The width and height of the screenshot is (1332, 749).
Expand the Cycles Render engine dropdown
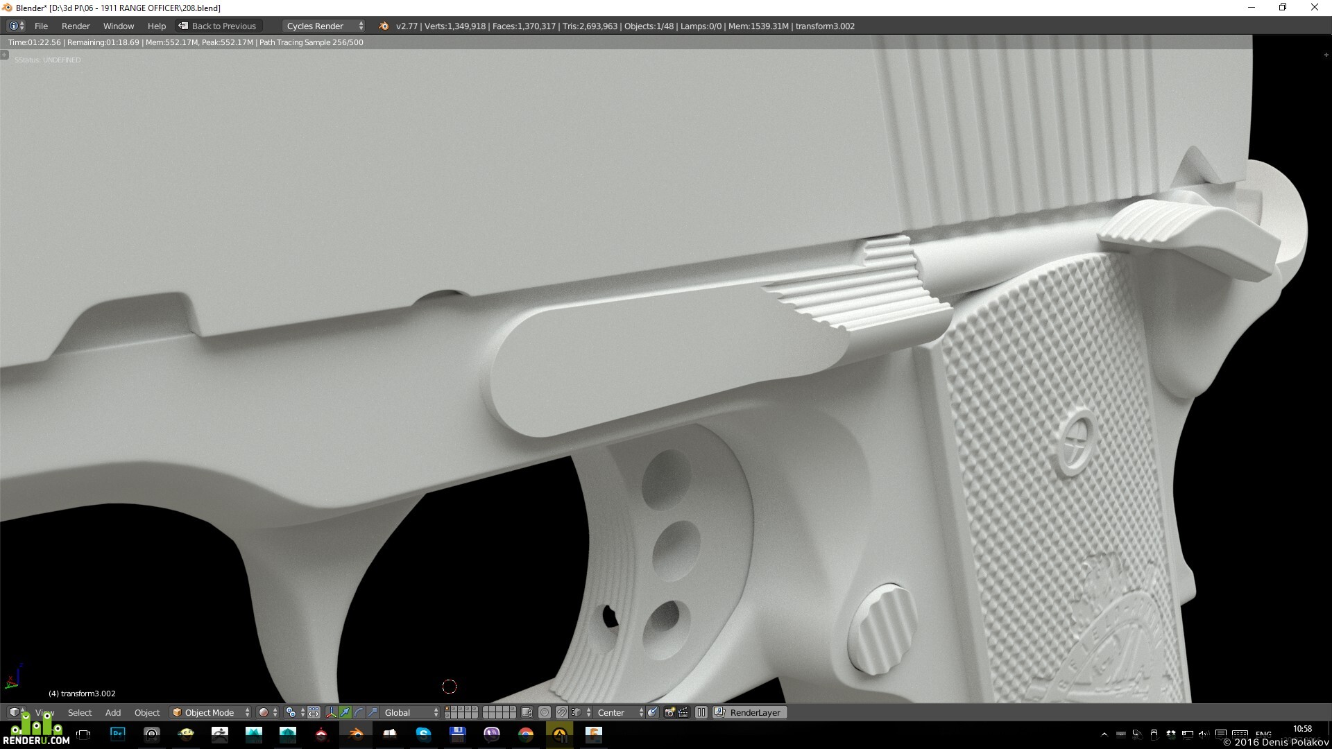coord(324,26)
